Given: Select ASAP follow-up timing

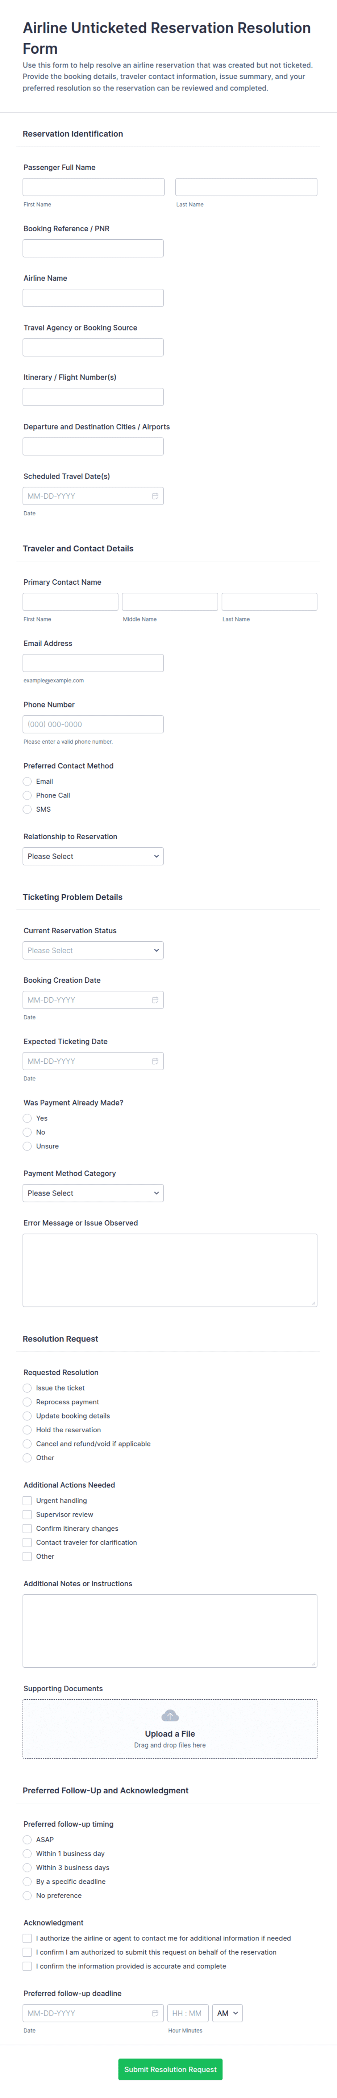Looking at the screenshot, I should click(28, 1840).
